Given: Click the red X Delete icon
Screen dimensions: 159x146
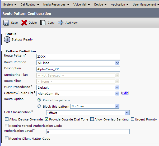Looking at the screenshot, I should click(24, 23).
